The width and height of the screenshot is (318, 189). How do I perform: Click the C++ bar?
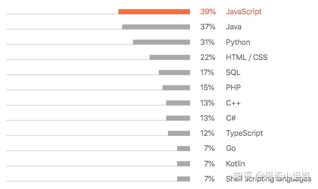178,103
